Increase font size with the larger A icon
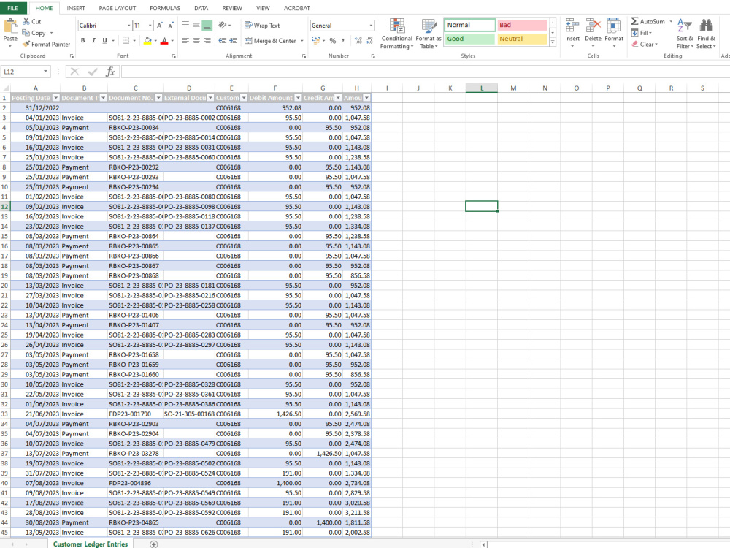This screenshot has height=548, width=730. pos(160,25)
